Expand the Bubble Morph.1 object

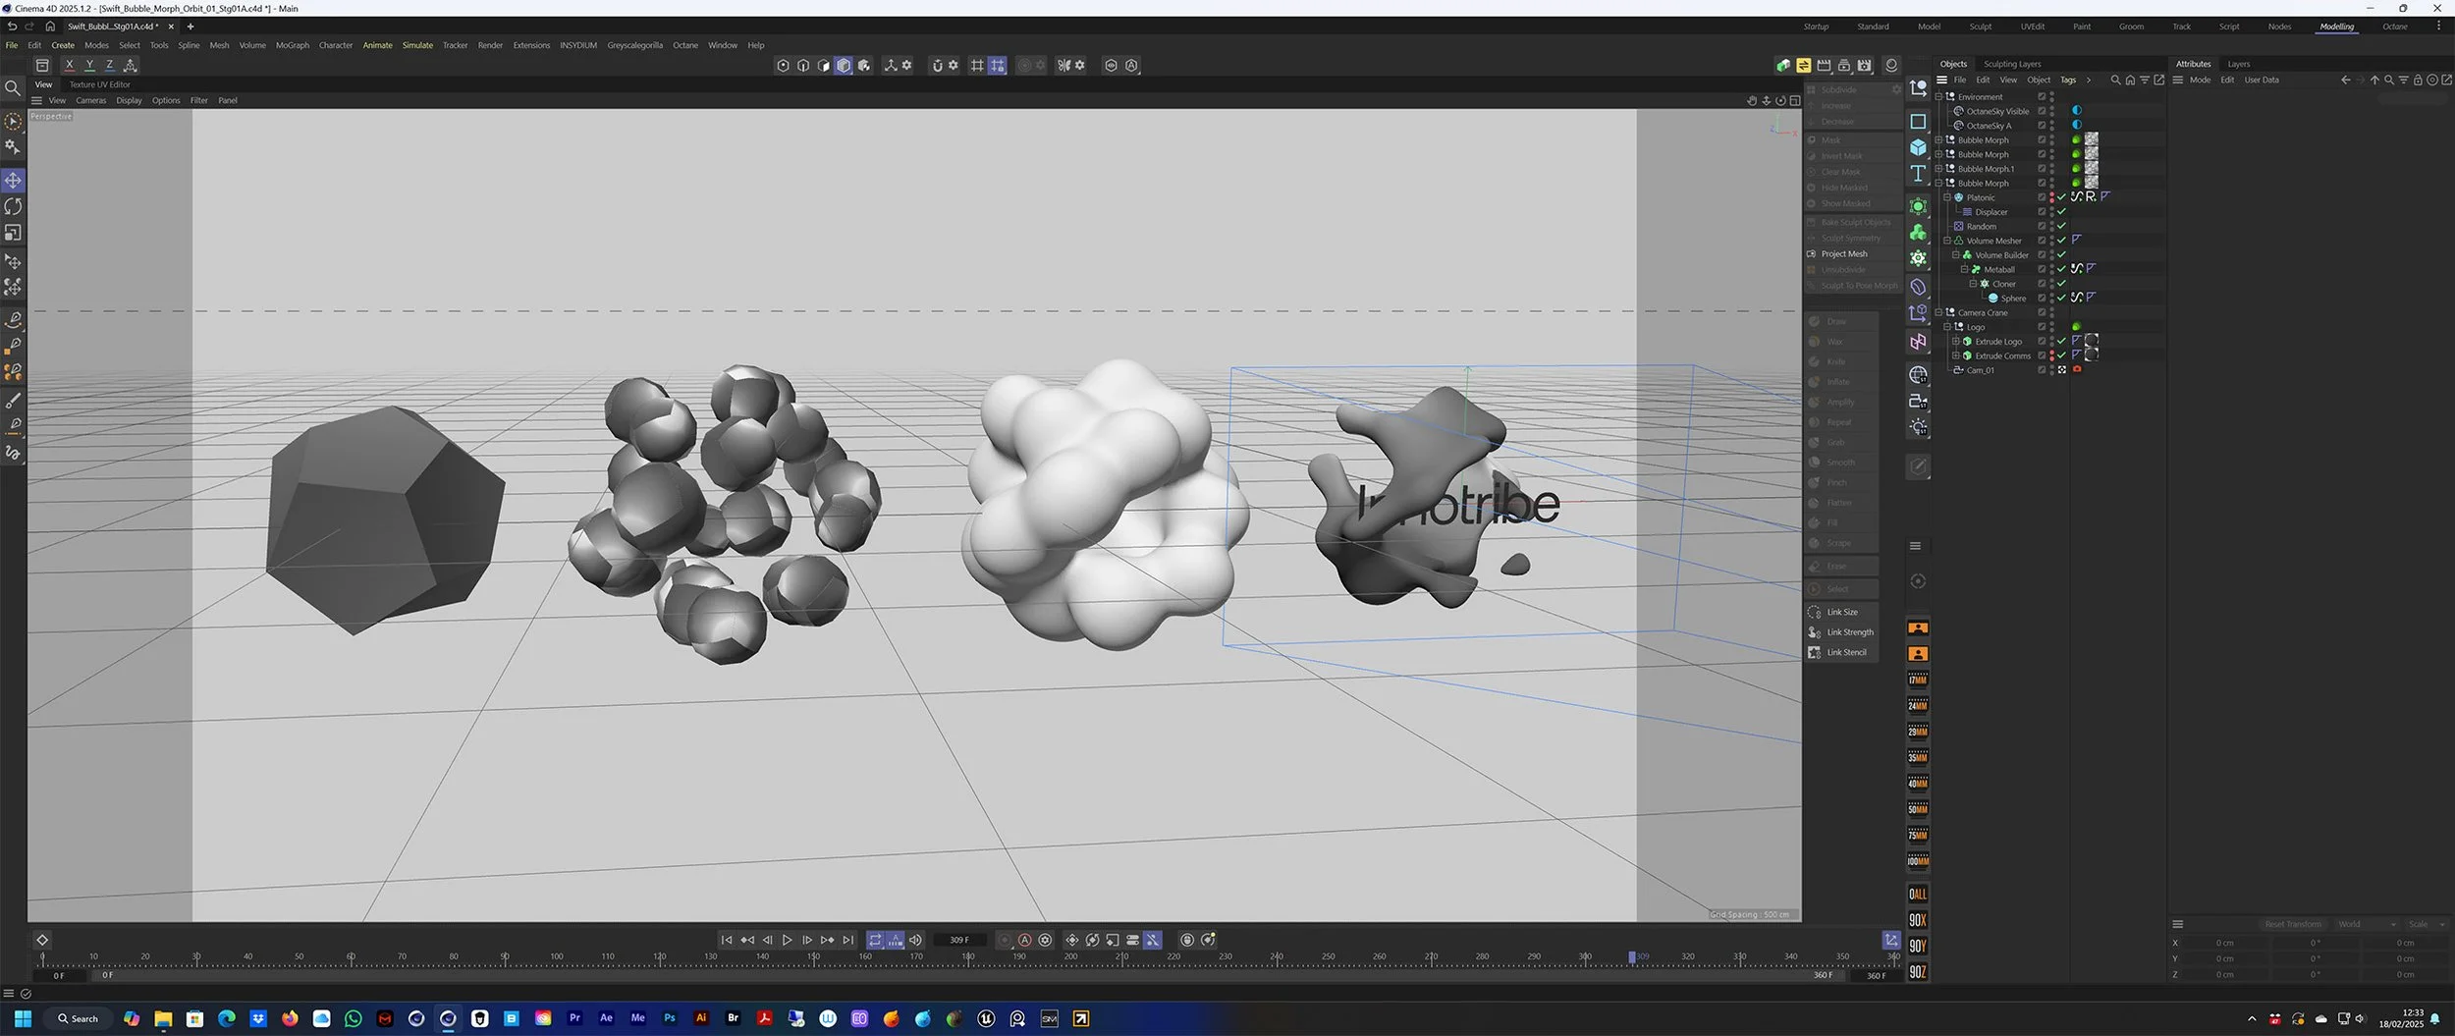coord(1939,169)
